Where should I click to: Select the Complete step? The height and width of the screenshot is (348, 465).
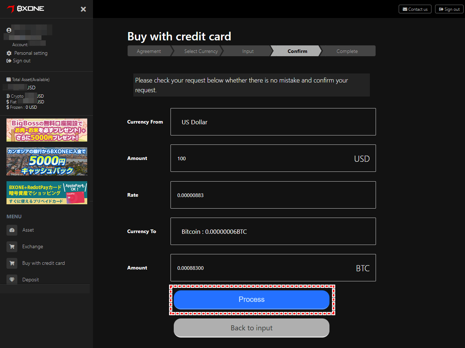[347, 51]
